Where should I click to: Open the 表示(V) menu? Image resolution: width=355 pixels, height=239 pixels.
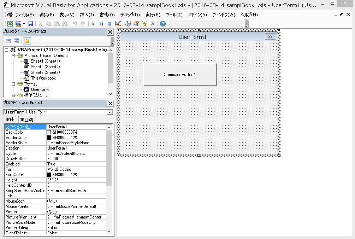[67, 15]
